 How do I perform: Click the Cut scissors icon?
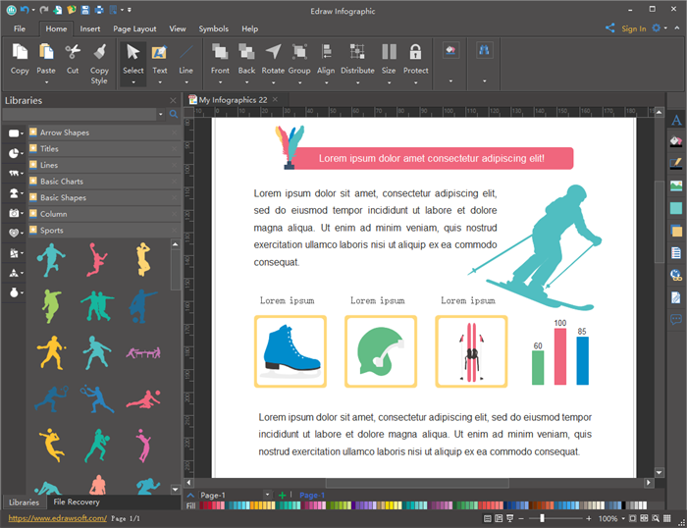(73, 53)
